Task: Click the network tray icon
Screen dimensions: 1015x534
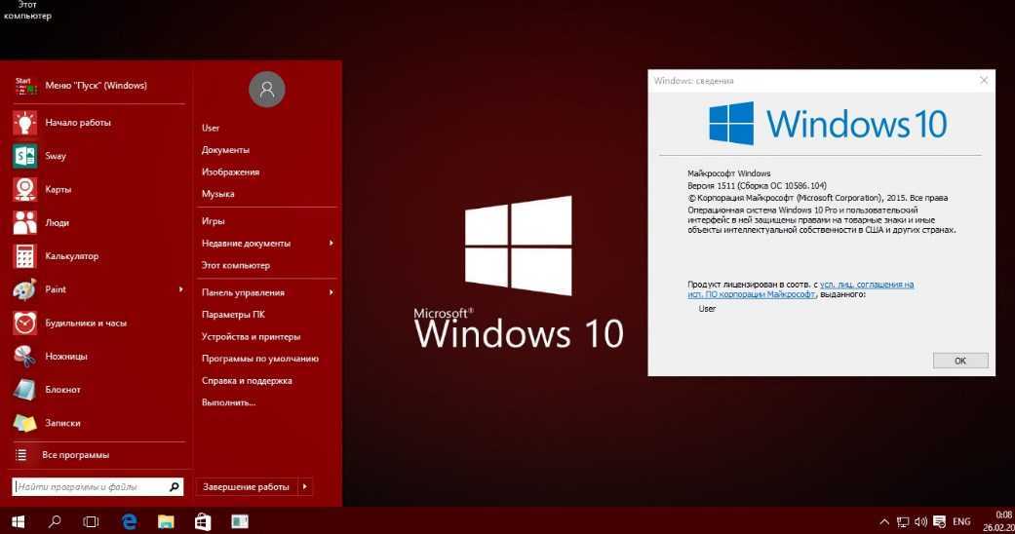Action: click(x=902, y=521)
